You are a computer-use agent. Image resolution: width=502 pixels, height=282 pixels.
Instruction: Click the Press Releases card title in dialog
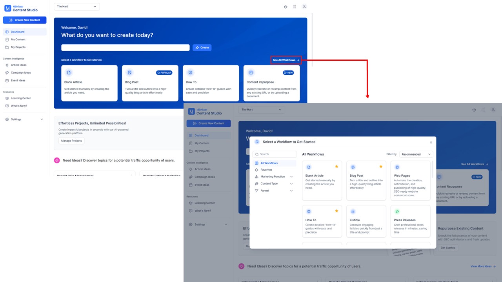tap(405, 220)
